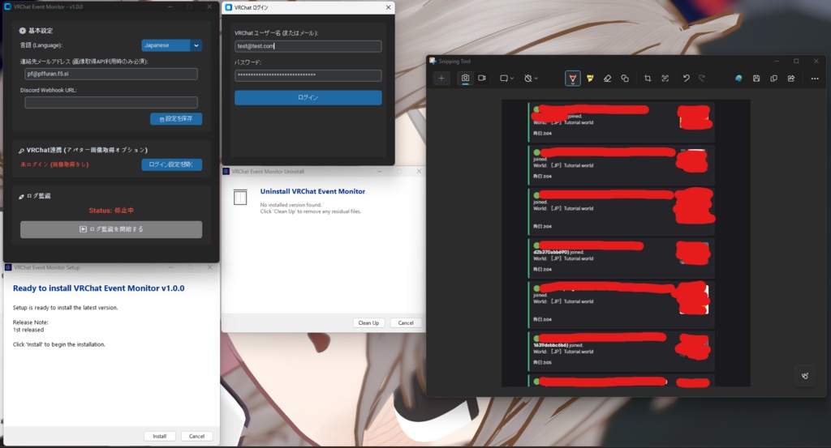Open Snipping Tool see more menu
This screenshot has height=448, width=831.
(x=815, y=79)
